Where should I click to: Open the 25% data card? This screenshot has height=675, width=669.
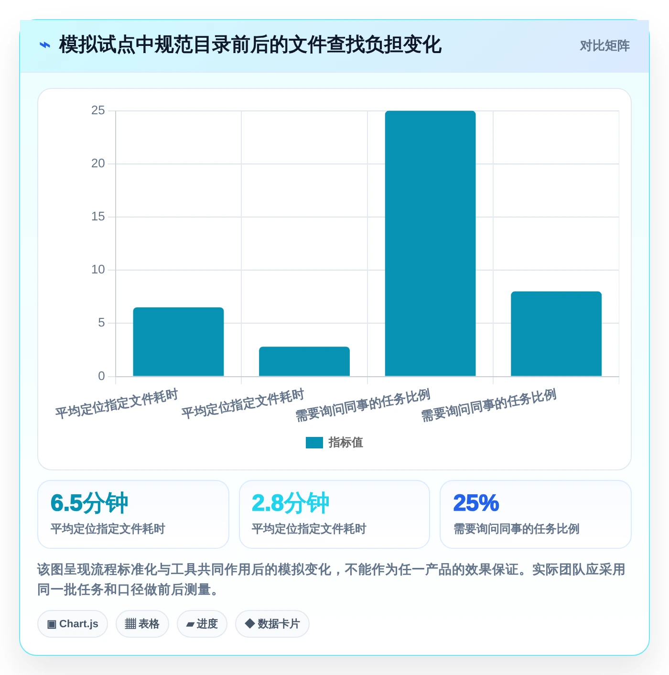[536, 514]
